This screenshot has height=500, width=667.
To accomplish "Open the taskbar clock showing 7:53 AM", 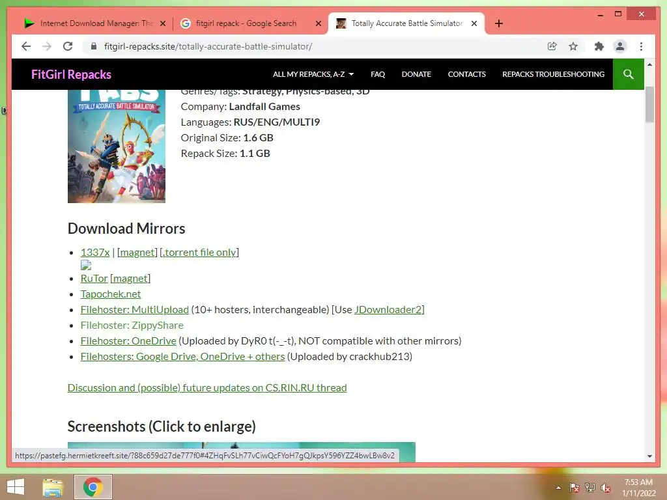I will click(x=638, y=488).
